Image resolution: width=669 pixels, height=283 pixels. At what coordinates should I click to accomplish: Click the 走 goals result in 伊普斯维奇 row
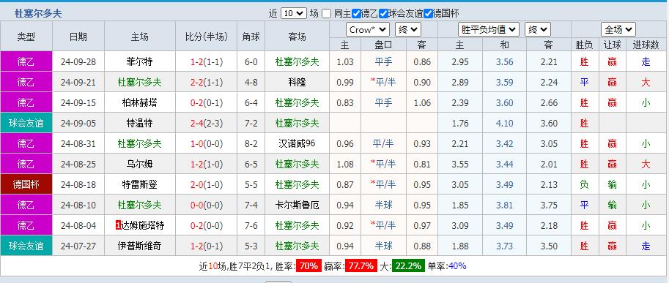pyautogui.click(x=646, y=246)
